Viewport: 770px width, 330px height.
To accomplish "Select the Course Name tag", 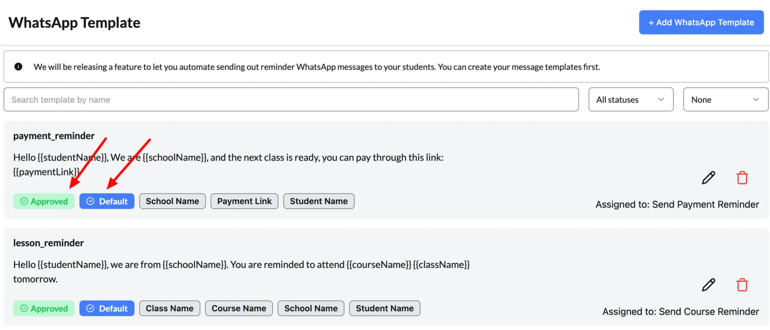I will (x=239, y=308).
